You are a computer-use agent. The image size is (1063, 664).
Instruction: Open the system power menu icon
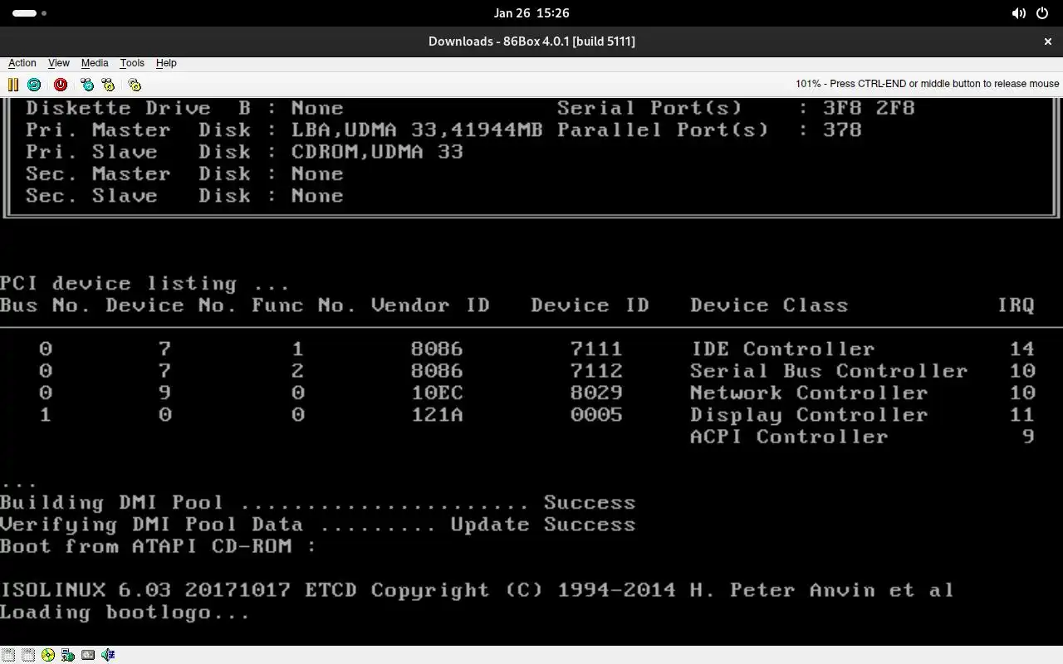[x=1043, y=13]
